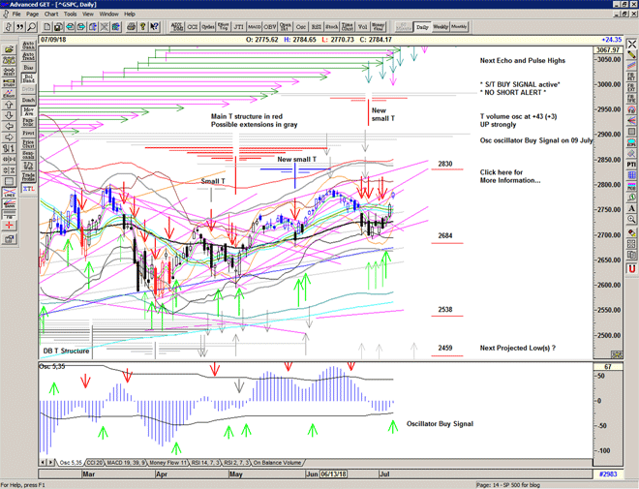Expand the Window menu
This screenshot has width=639, height=489.
pos(109,15)
